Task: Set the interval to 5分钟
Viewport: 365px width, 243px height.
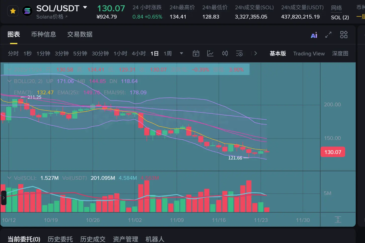Action: pyautogui.click(x=80, y=53)
